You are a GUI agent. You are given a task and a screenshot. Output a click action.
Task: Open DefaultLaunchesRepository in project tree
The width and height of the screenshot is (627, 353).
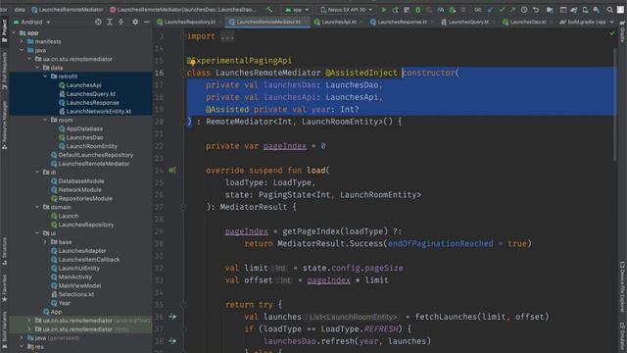(91, 155)
